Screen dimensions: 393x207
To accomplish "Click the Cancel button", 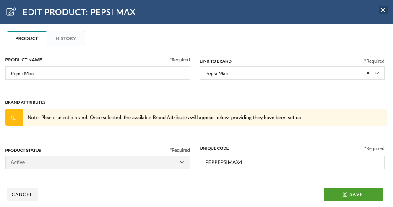I will (22, 194).
